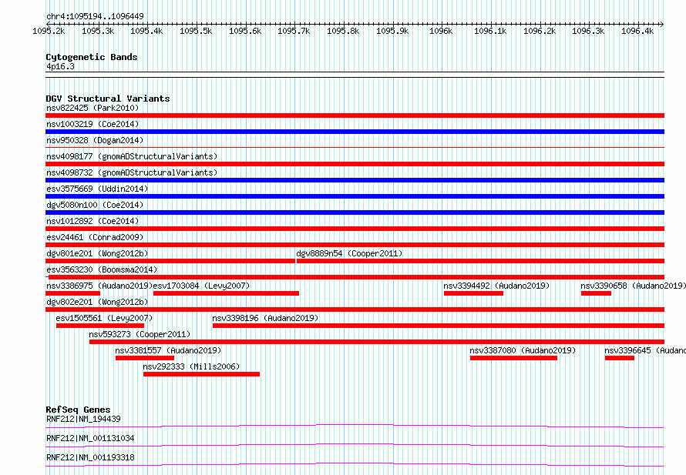The image size is (686, 475).
Task: Select the nsv3396645 variant label
Action: coord(645,350)
